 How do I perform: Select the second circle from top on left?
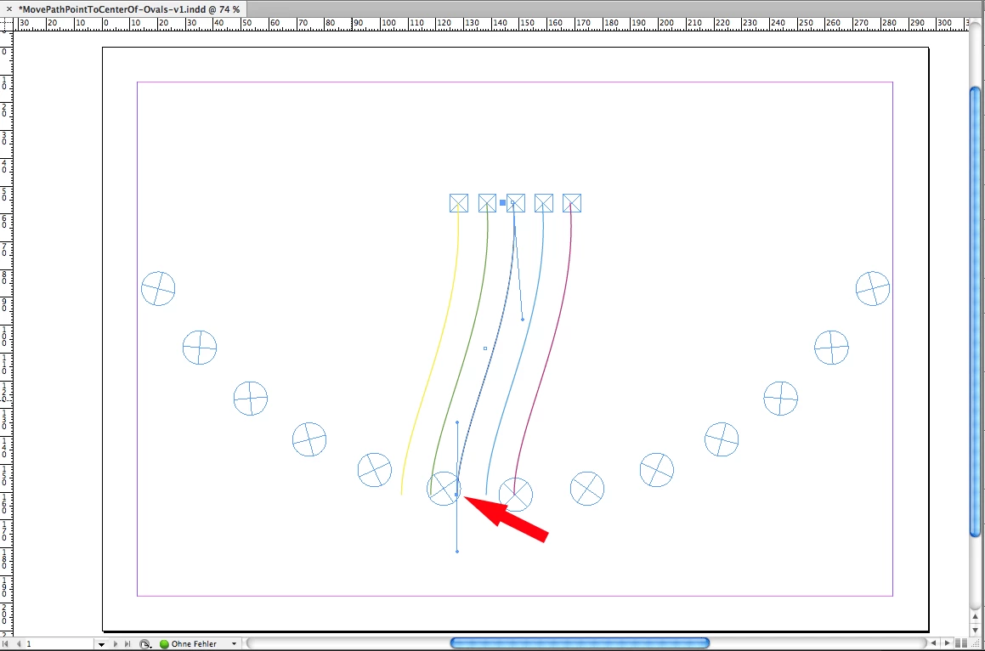pyautogui.click(x=200, y=347)
